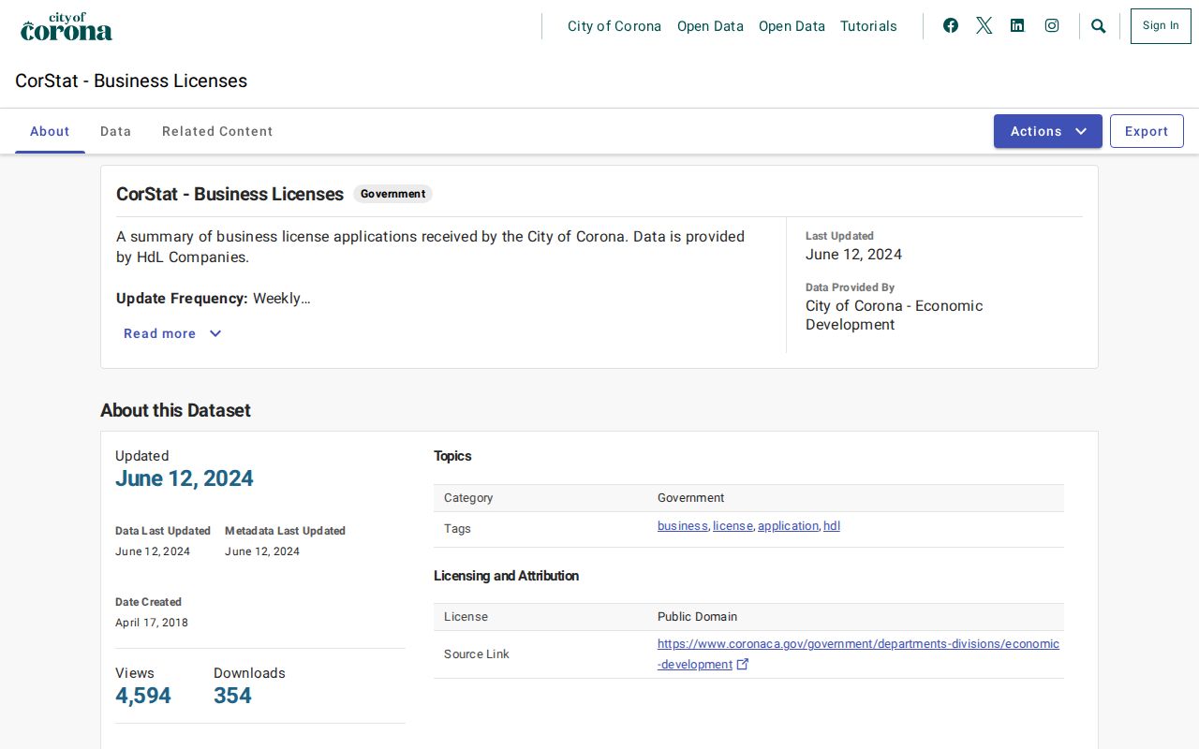Switch to the About tab
The image size is (1199, 749).
pyautogui.click(x=50, y=131)
